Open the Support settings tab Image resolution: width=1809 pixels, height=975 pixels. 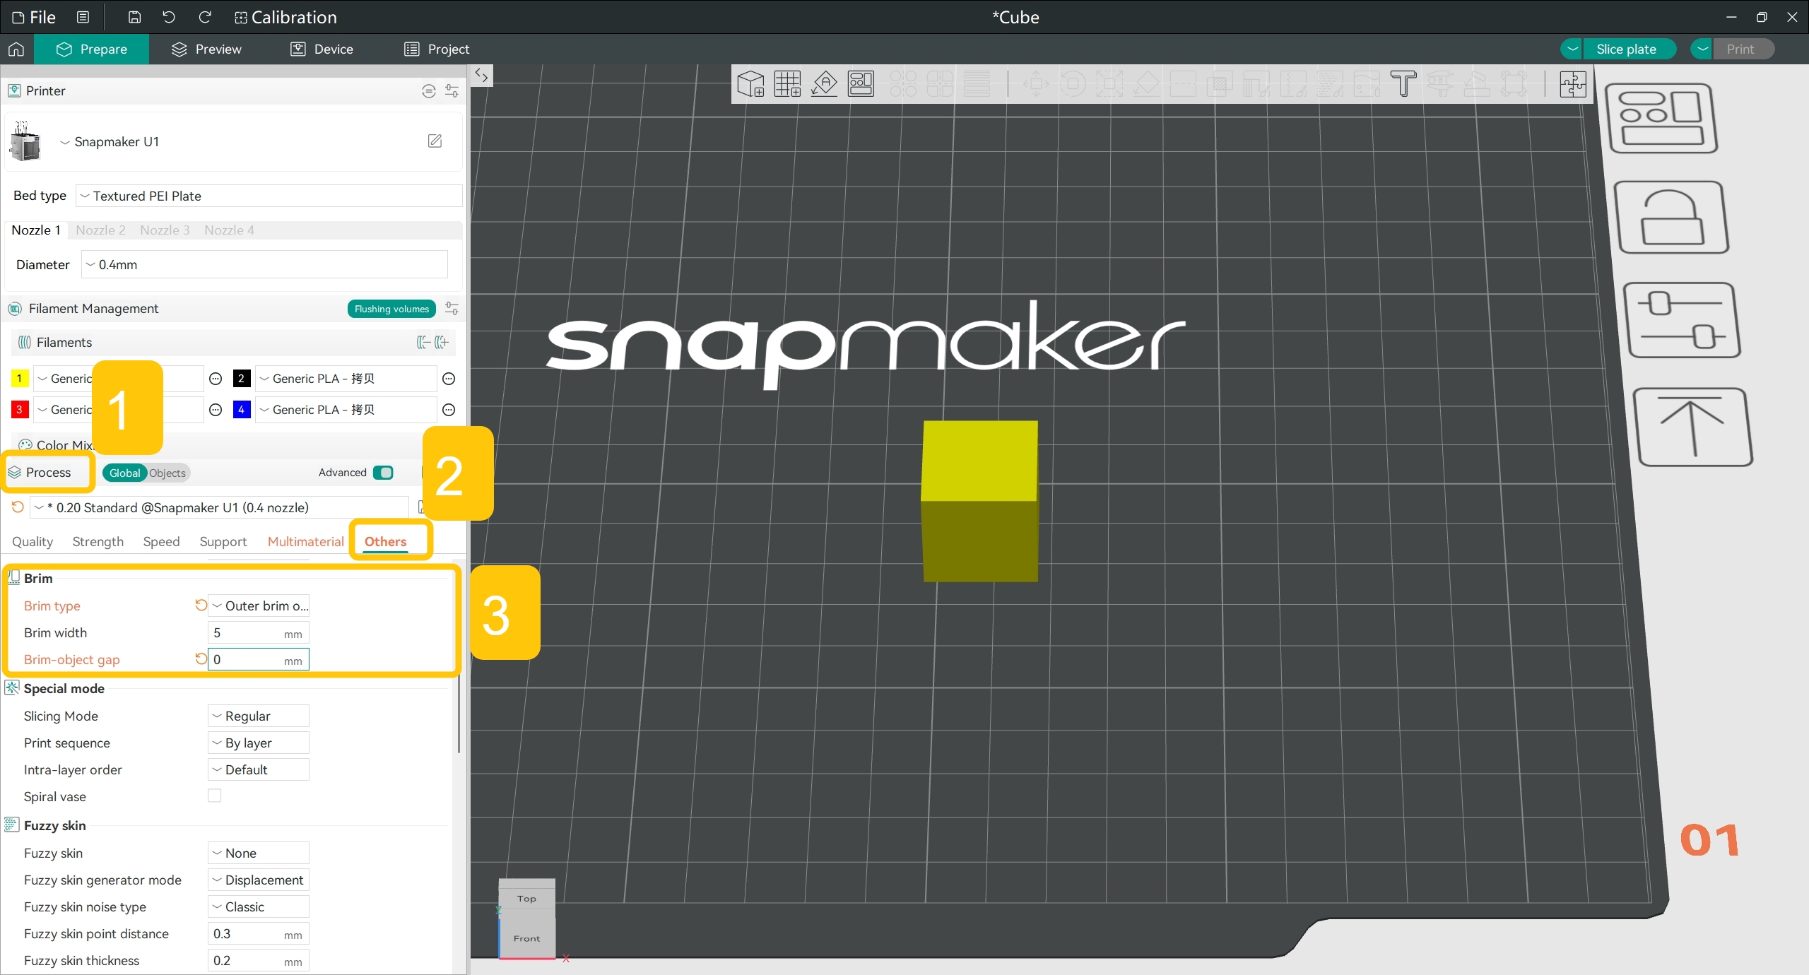(223, 541)
